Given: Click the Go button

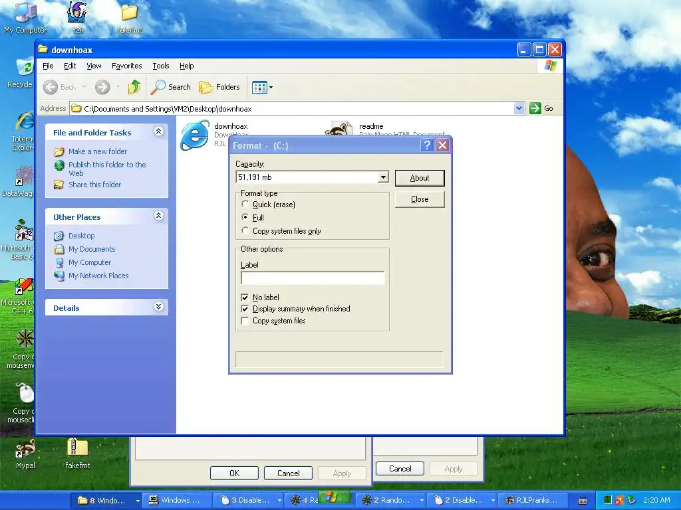Looking at the screenshot, I should [x=541, y=108].
